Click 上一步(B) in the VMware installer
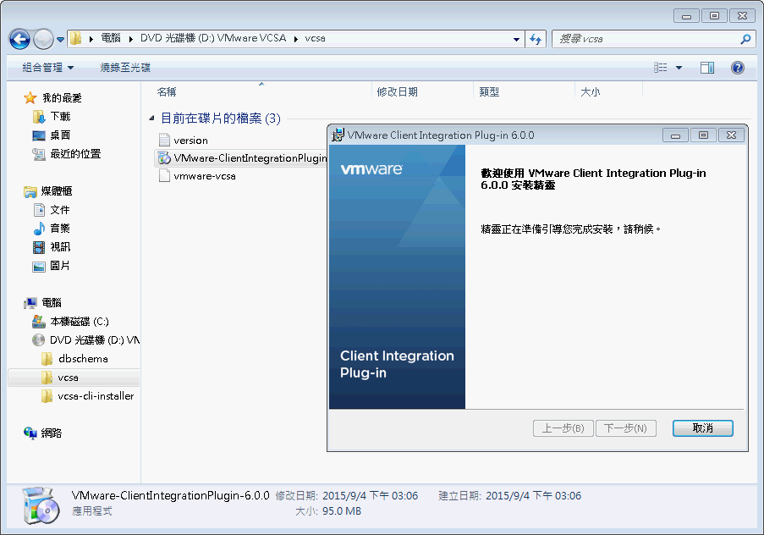Image resolution: width=764 pixels, height=535 pixels. click(x=563, y=428)
